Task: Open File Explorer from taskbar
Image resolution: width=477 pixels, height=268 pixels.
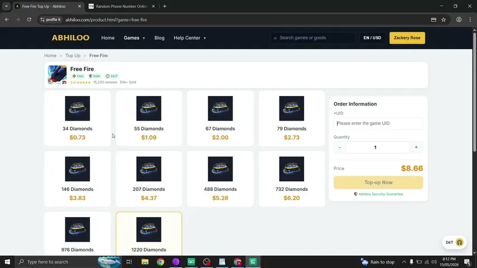Action: 145,262
